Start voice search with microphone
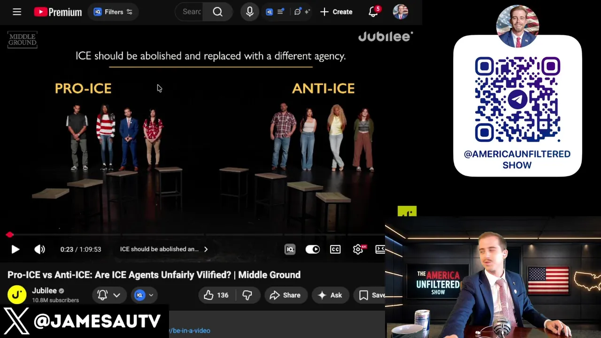Viewport: 601px width, 338px height. coord(250,12)
